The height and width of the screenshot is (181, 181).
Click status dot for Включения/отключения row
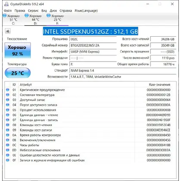click(x=8, y=140)
